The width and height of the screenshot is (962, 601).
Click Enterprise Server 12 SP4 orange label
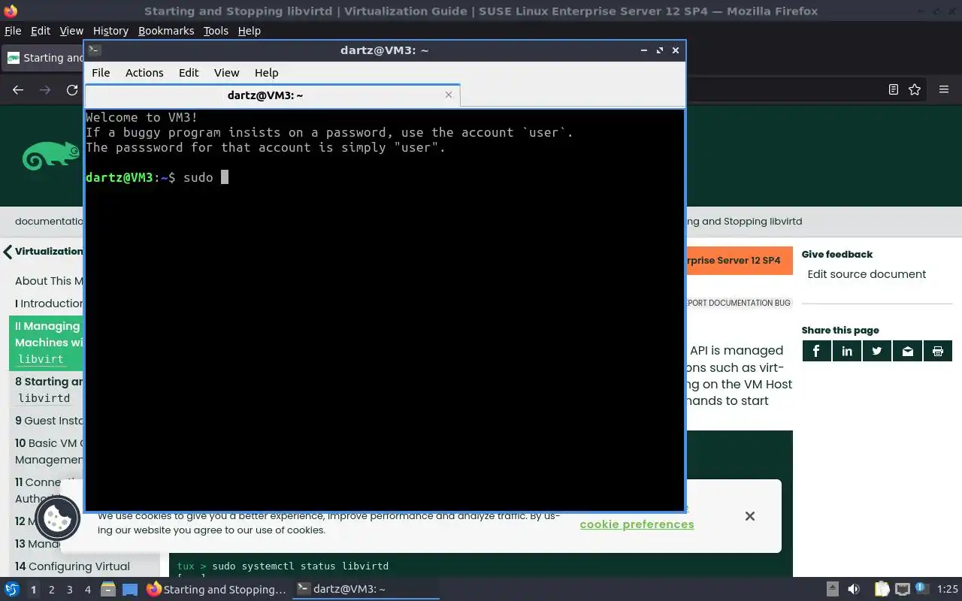739,261
